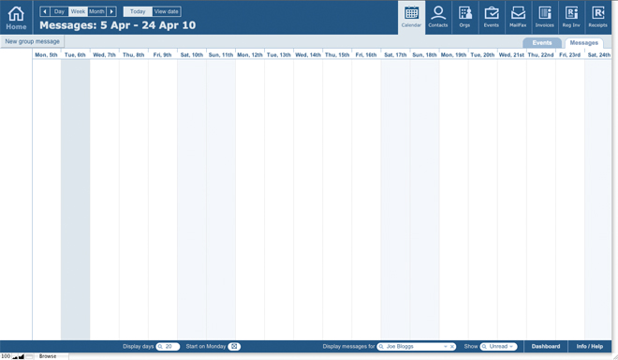Go to previous period arrow

coord(45,11)
